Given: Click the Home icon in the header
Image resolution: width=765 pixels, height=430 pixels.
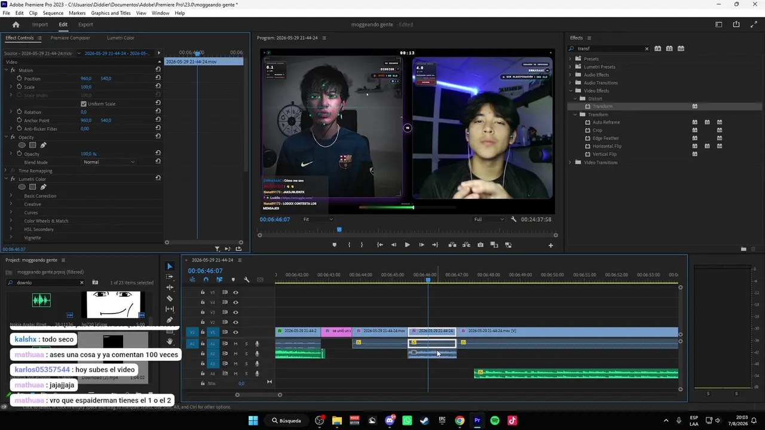Looking at the screenshot, I should 16,24.
